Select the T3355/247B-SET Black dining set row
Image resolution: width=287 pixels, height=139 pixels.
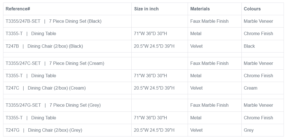pos(53,21)
